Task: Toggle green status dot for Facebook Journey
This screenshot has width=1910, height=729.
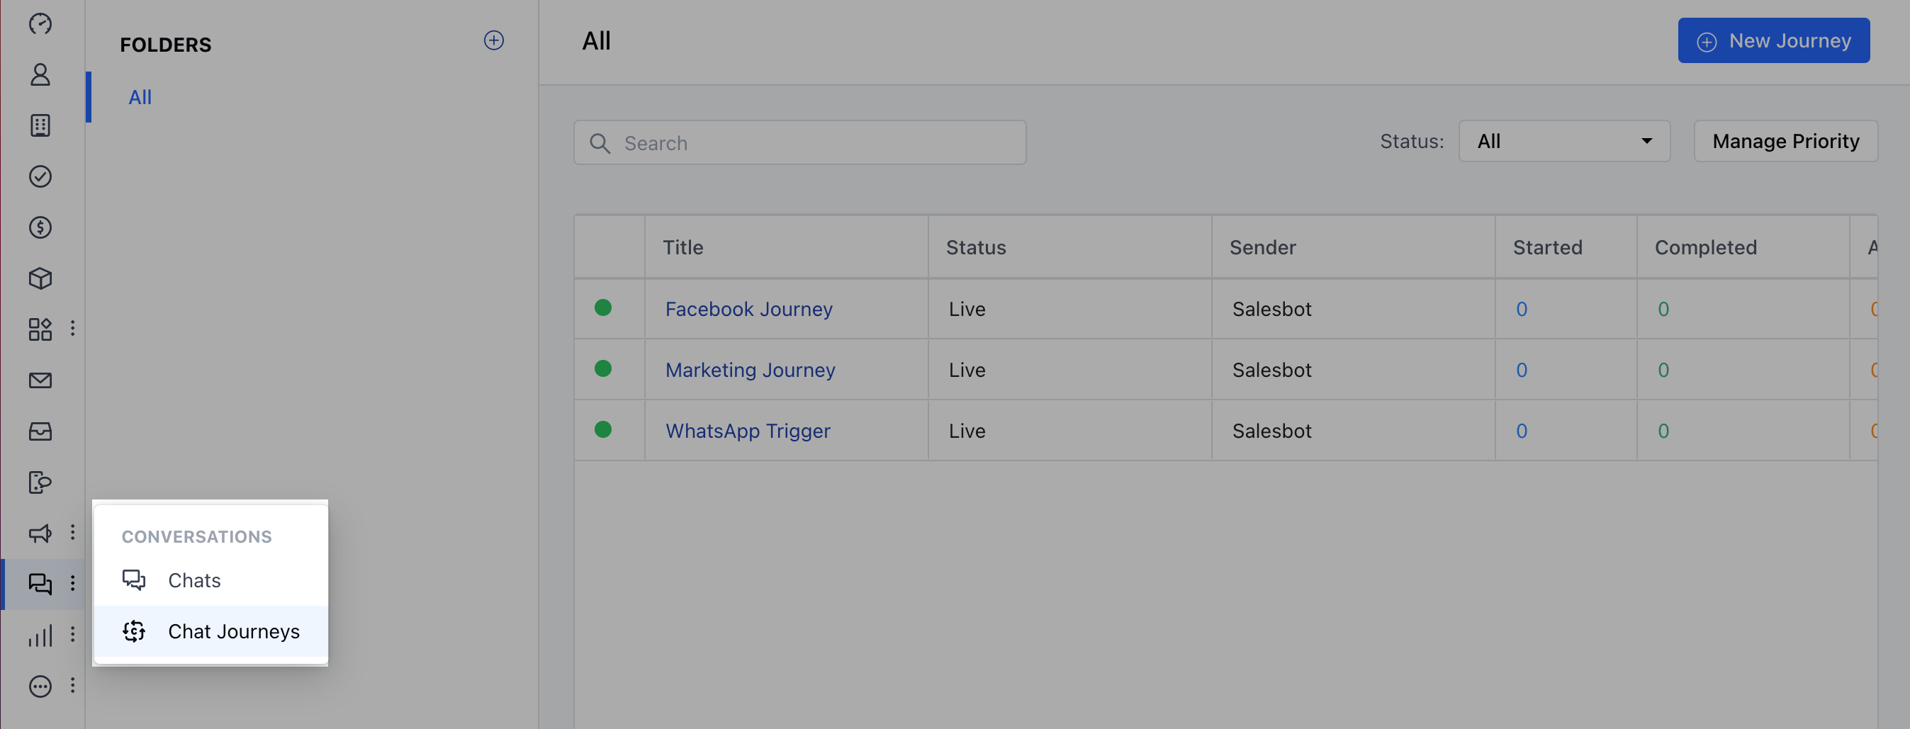Action: (x=603, y=307)
